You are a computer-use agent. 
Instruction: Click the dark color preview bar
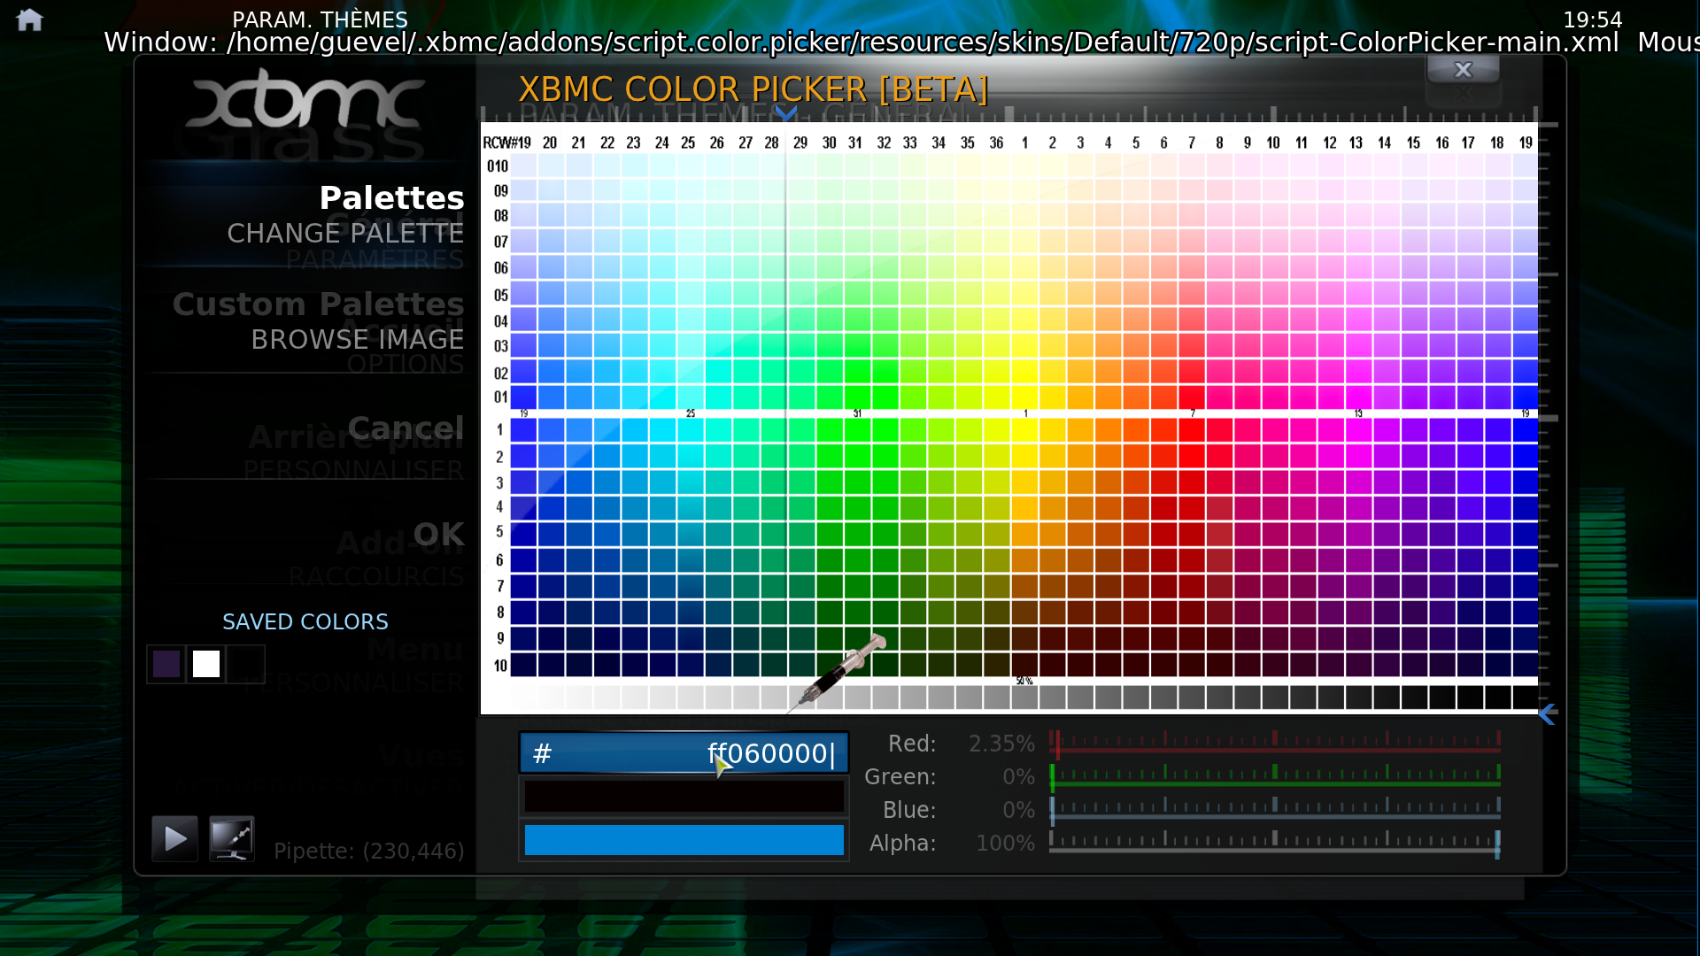(684, 796)
